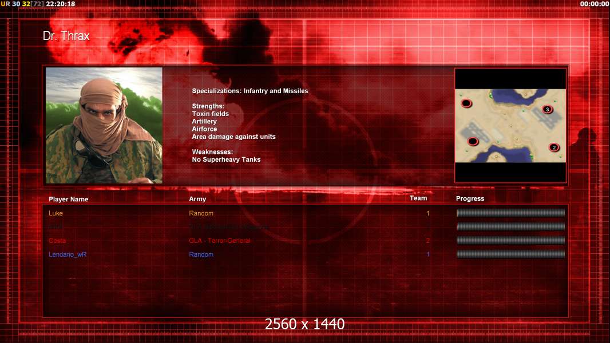Screen dimensions: 610x343
Task: Click Luke's Random army entry
Action: point(201,213)
